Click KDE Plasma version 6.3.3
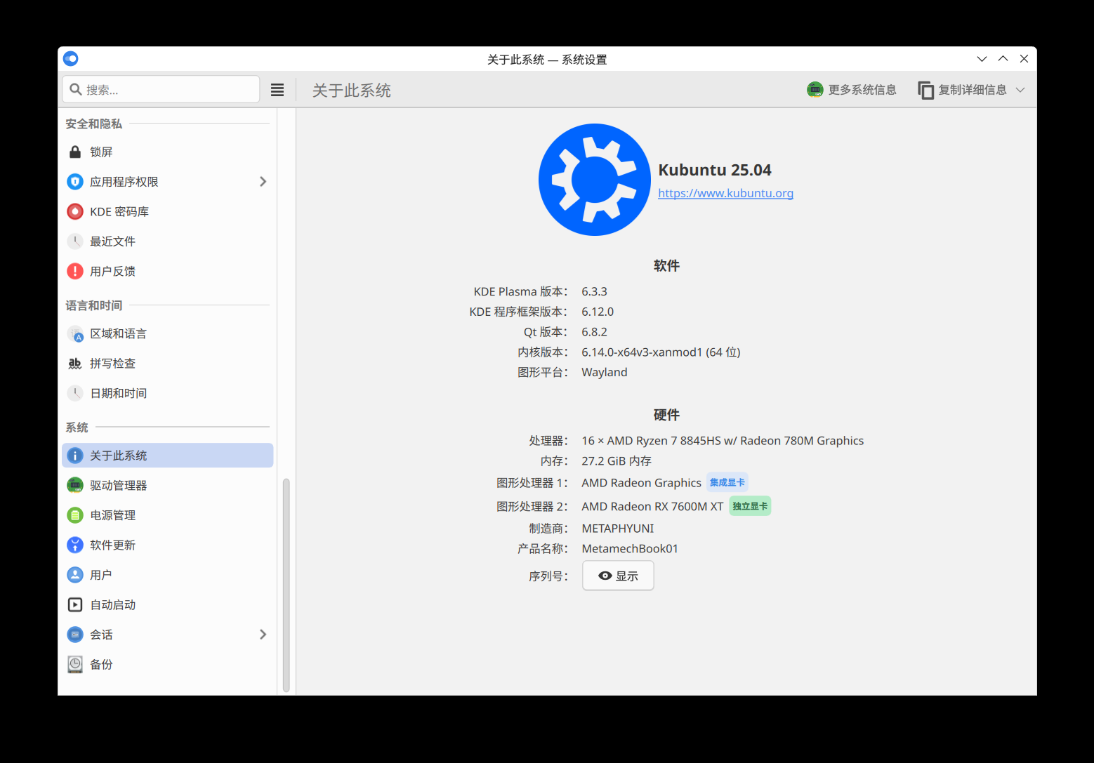Screen dimensions: 1094x763 click(594, 291)
